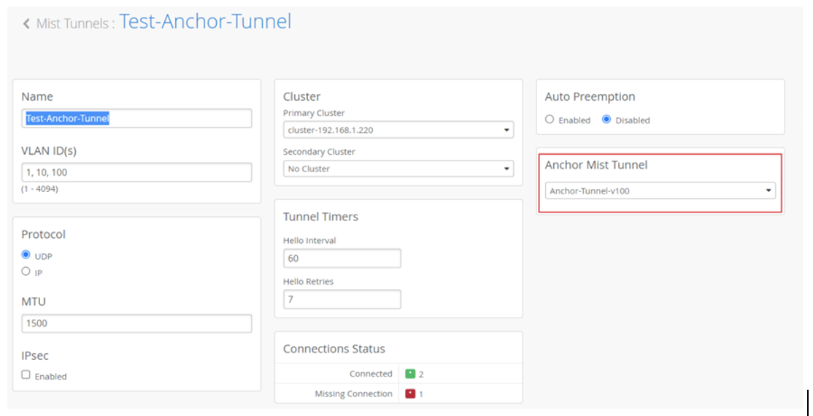
Task: Click the MTU input field
Action: tap(136, 323)
